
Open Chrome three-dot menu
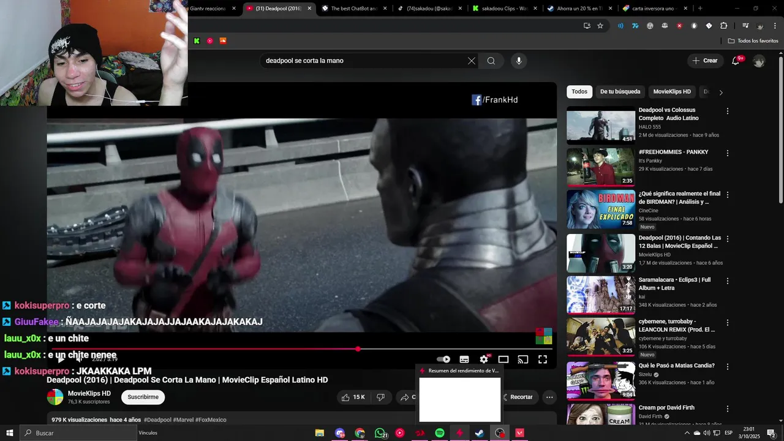775,26
